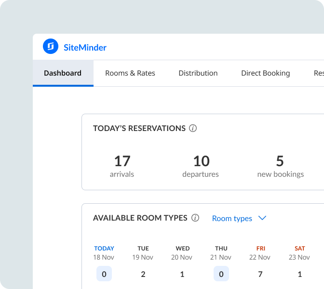Viewport: 324px width, 289px height.
Task: Open the 5 new bookings figure
Action: click(x=280, y=161)
